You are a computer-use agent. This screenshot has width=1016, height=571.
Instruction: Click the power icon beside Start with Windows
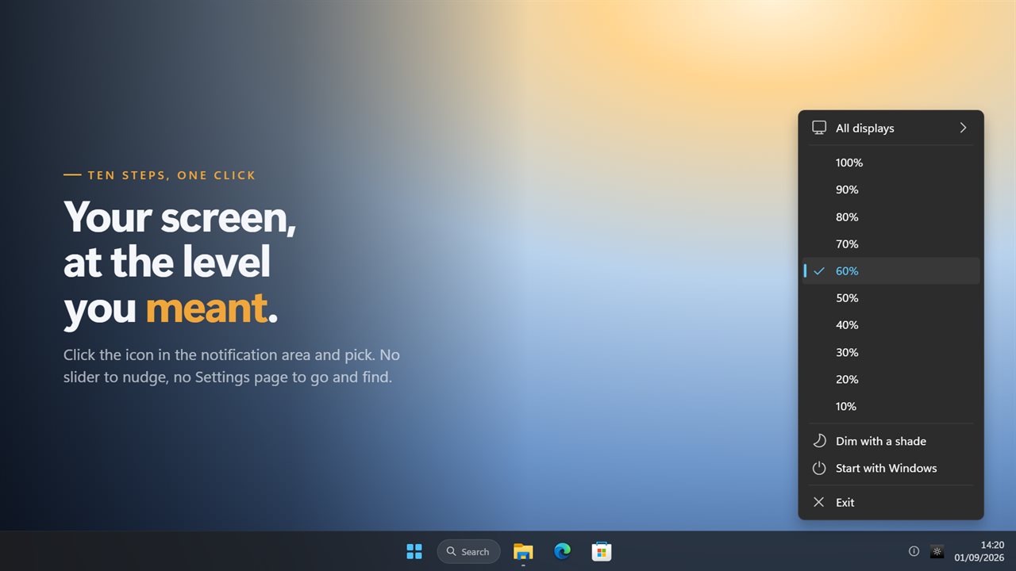tap(819, 468)
